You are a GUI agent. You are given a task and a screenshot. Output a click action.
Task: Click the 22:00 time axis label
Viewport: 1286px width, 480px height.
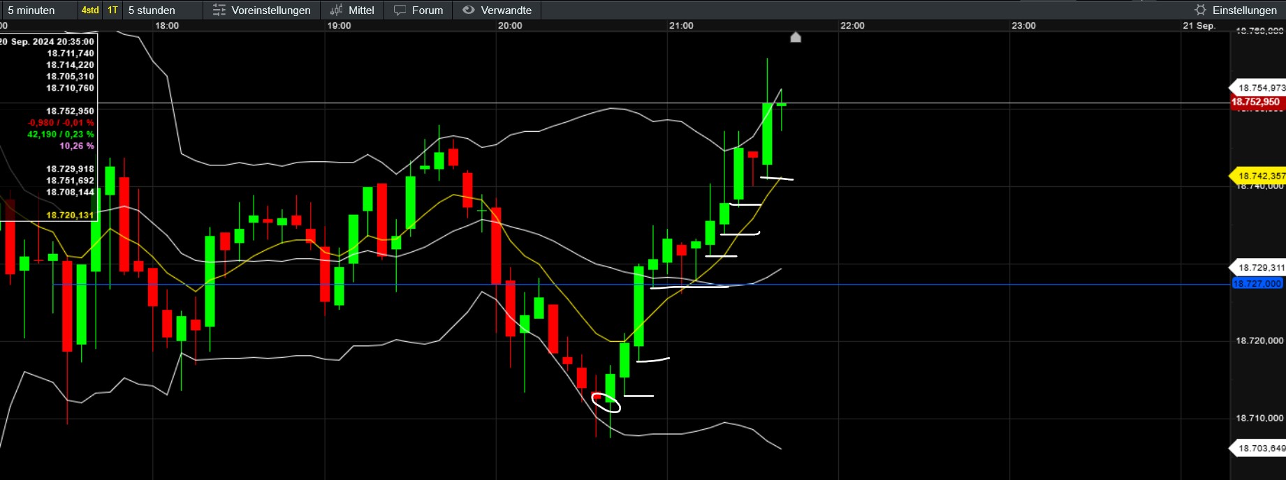[852, 26]
